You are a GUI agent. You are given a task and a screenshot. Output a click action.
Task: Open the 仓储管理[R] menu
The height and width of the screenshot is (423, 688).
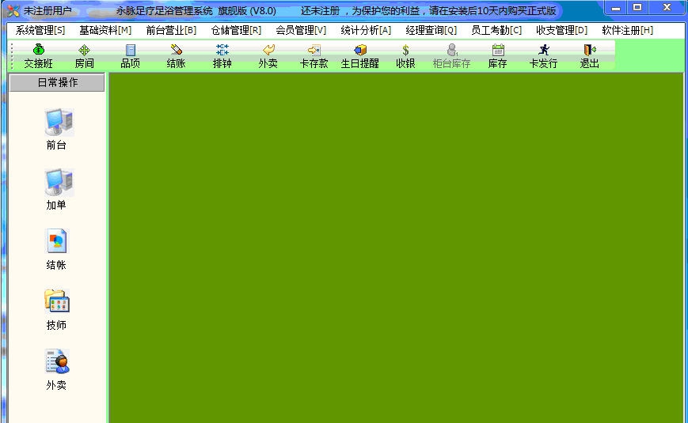click(236, 30)
